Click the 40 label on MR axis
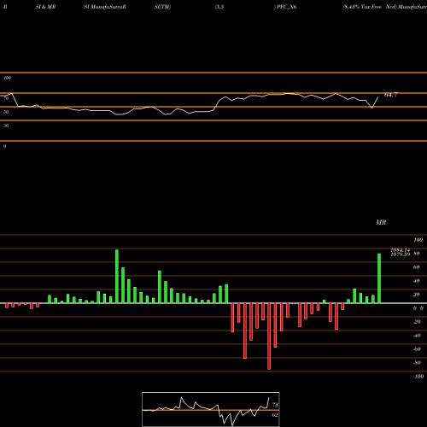The width and height of the screenshot is (427, 427). coord(417,281)
